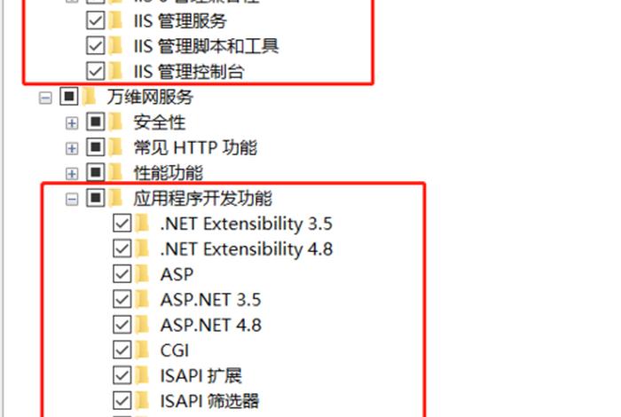Image resolution: width=621 pixels, height=417 pixels.
Task: Select the 'IIS 管理服务' label
Action: (180, 21)
